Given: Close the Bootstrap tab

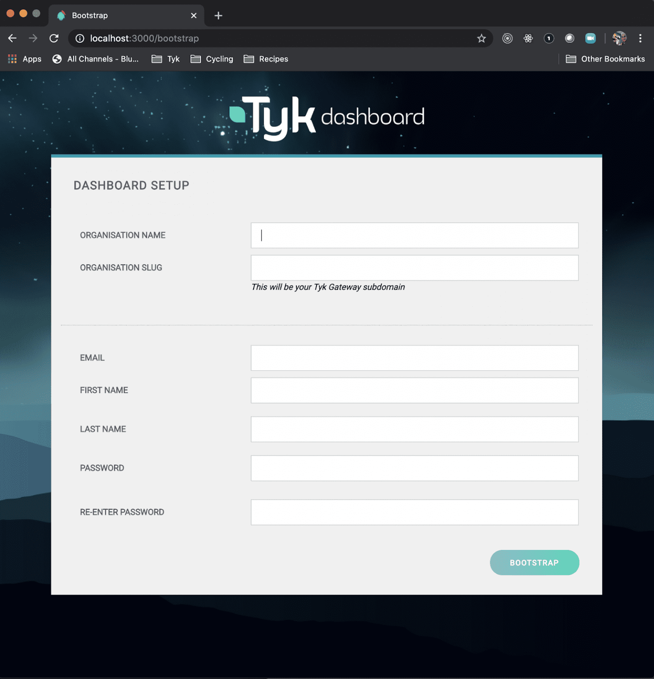Looking at the screenshot, I should click(194, 15).
